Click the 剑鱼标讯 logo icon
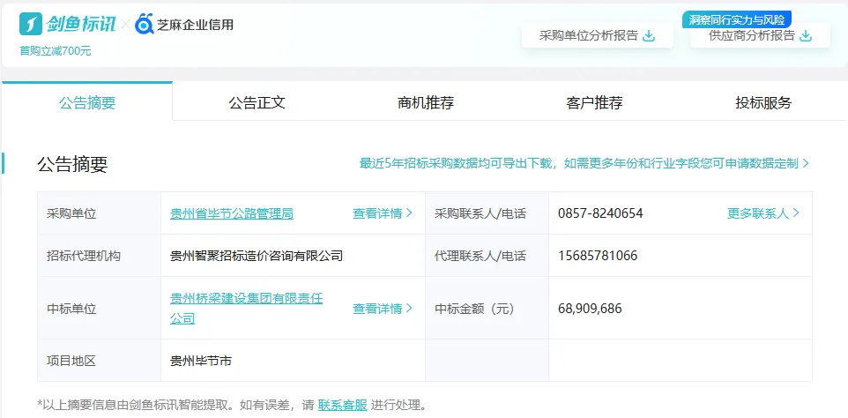848x418 pixels. pyautogui.click(x=31, y=24)
